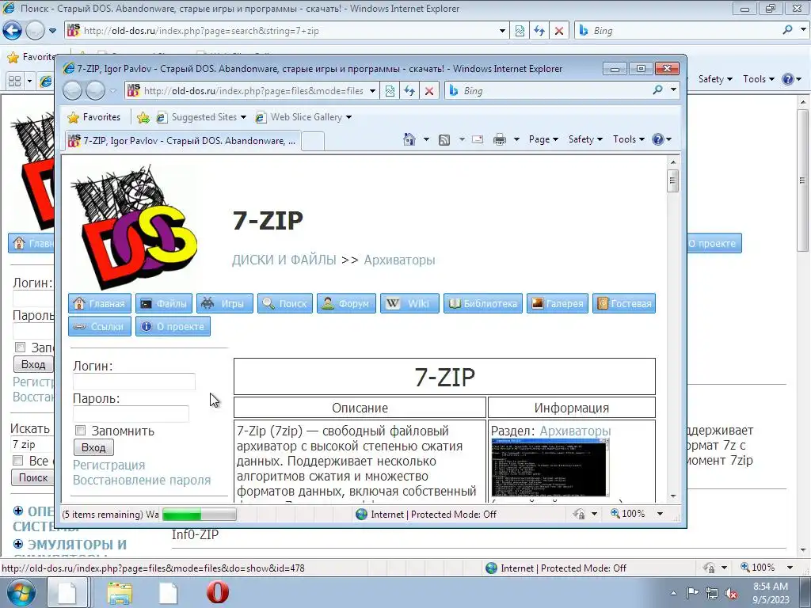Click Compatibility View icon in front address bar

[x=390, y=91]
